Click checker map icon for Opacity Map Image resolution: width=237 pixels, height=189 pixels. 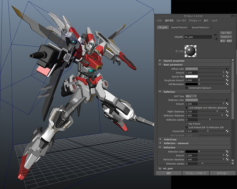[x=227, y=76]
